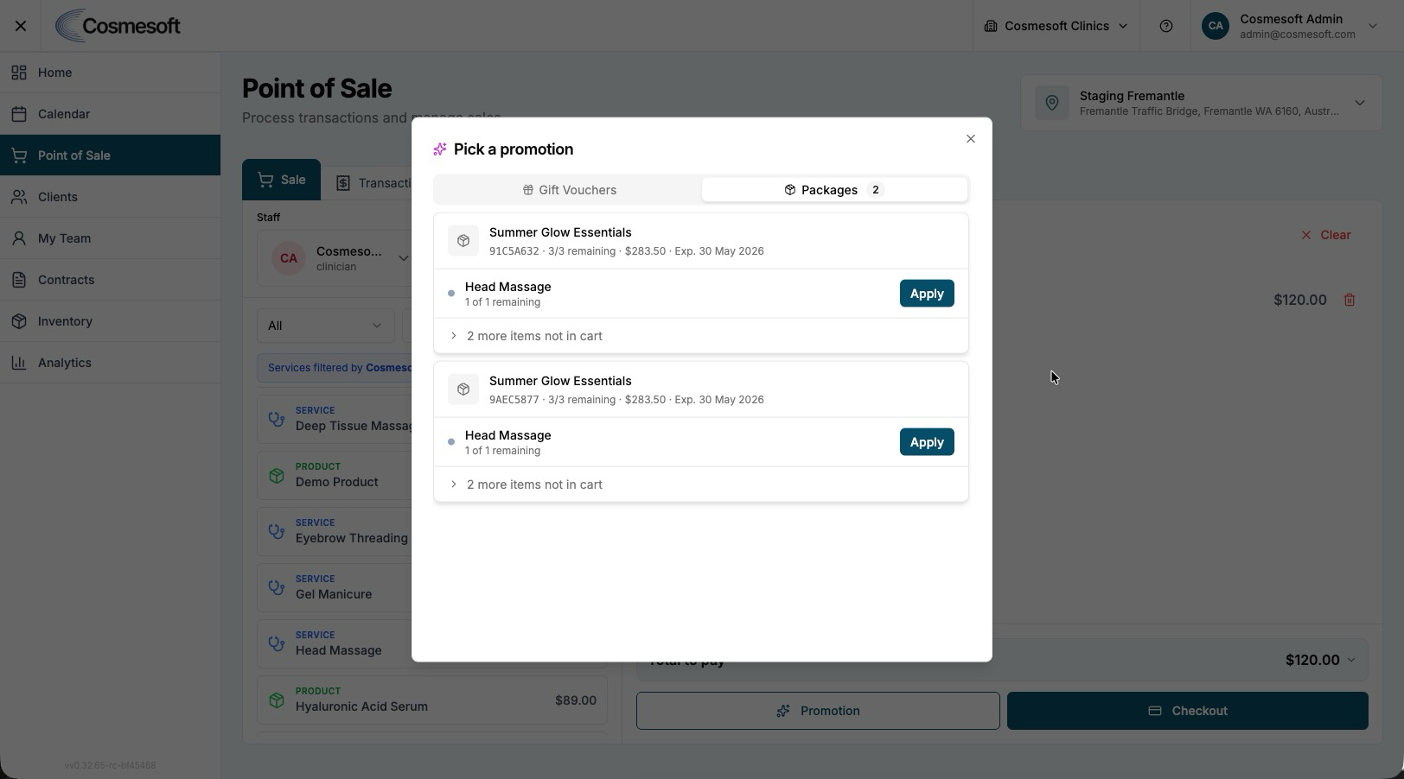Click the sparkle promotion icon in dialog title
This screenshot has width=1404, height=779.
[x=440, y=149]
